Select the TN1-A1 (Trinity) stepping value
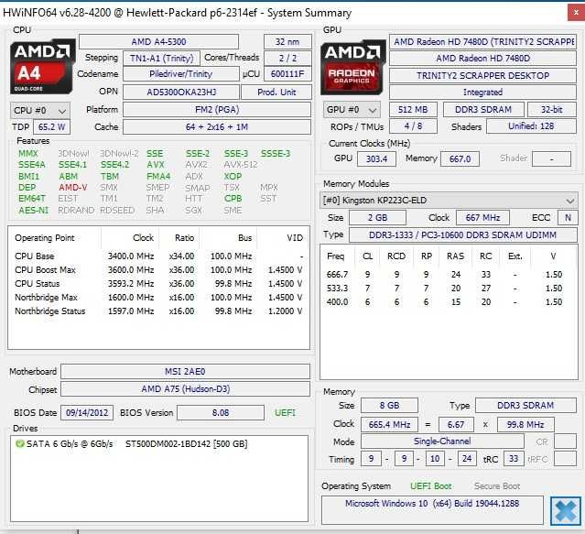This screenshot has width=585, height=534. (x=161, y=59)
